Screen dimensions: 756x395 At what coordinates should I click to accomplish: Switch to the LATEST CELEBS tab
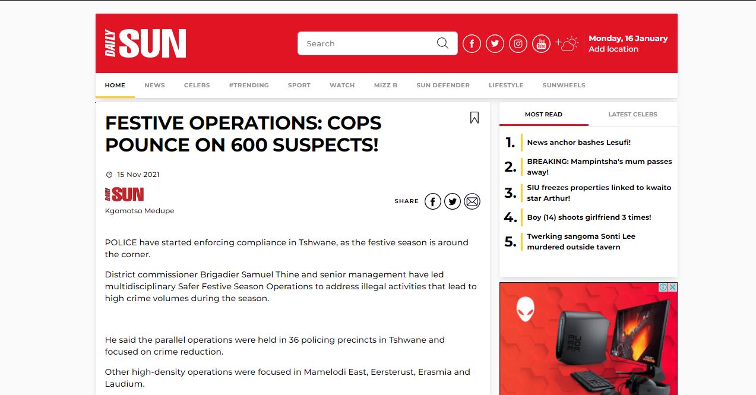click(633, 114)
